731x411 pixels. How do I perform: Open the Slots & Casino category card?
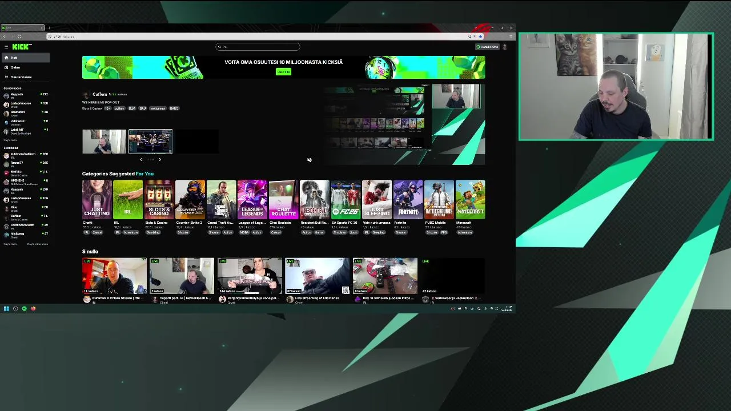[159, 200]
